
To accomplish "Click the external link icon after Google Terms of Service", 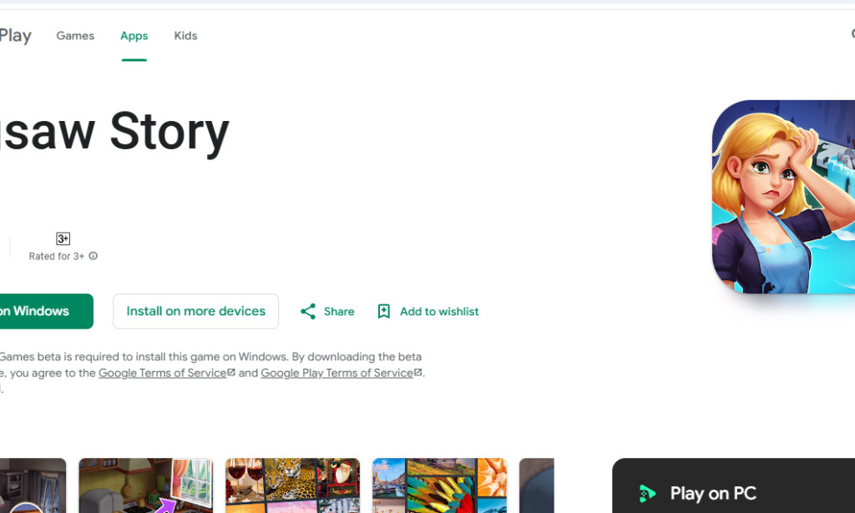I will [230, 371].
